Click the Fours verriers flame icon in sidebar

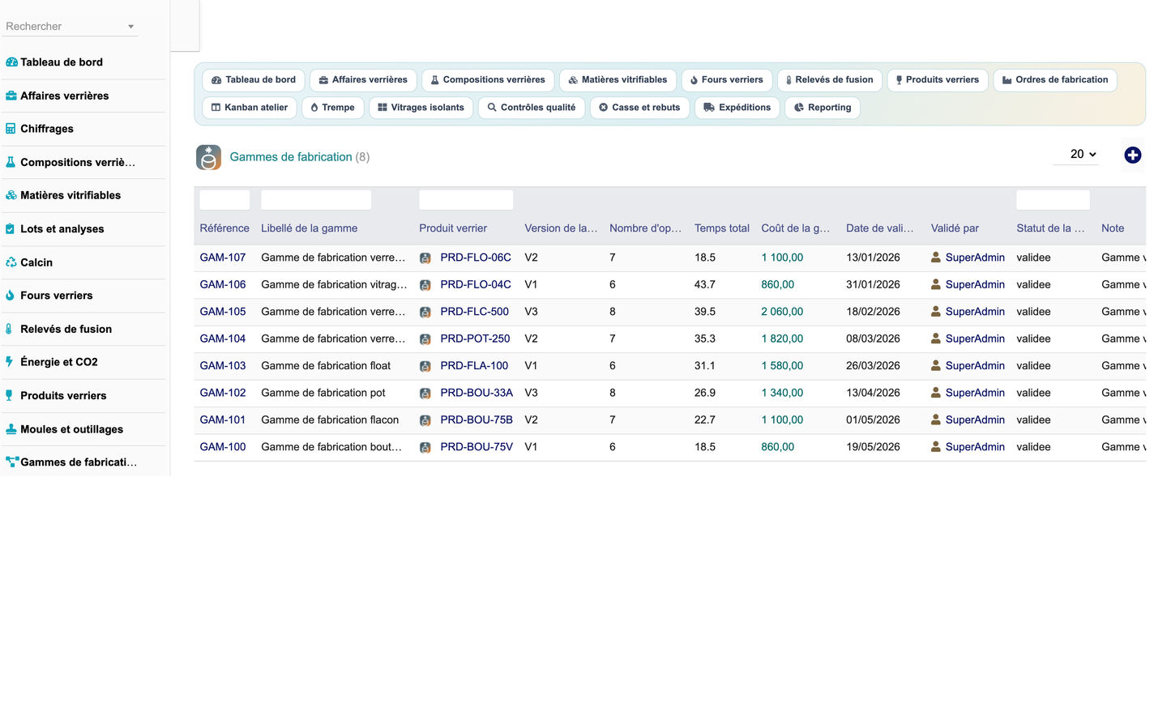[x=10, y=296]
